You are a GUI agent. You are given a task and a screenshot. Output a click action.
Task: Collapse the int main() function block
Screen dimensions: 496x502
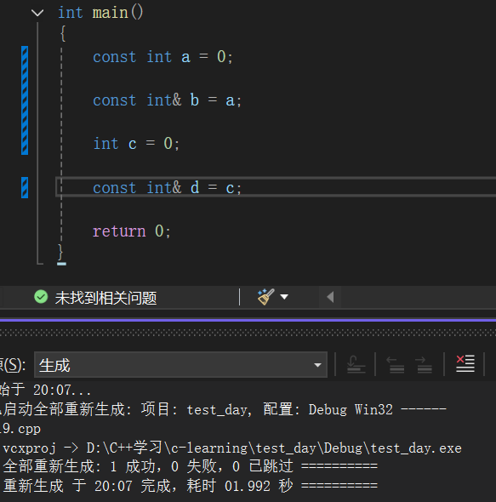coord(37,13)
